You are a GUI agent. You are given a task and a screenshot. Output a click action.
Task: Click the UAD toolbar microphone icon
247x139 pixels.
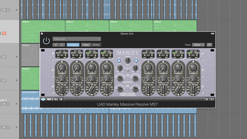click(61, 99)
